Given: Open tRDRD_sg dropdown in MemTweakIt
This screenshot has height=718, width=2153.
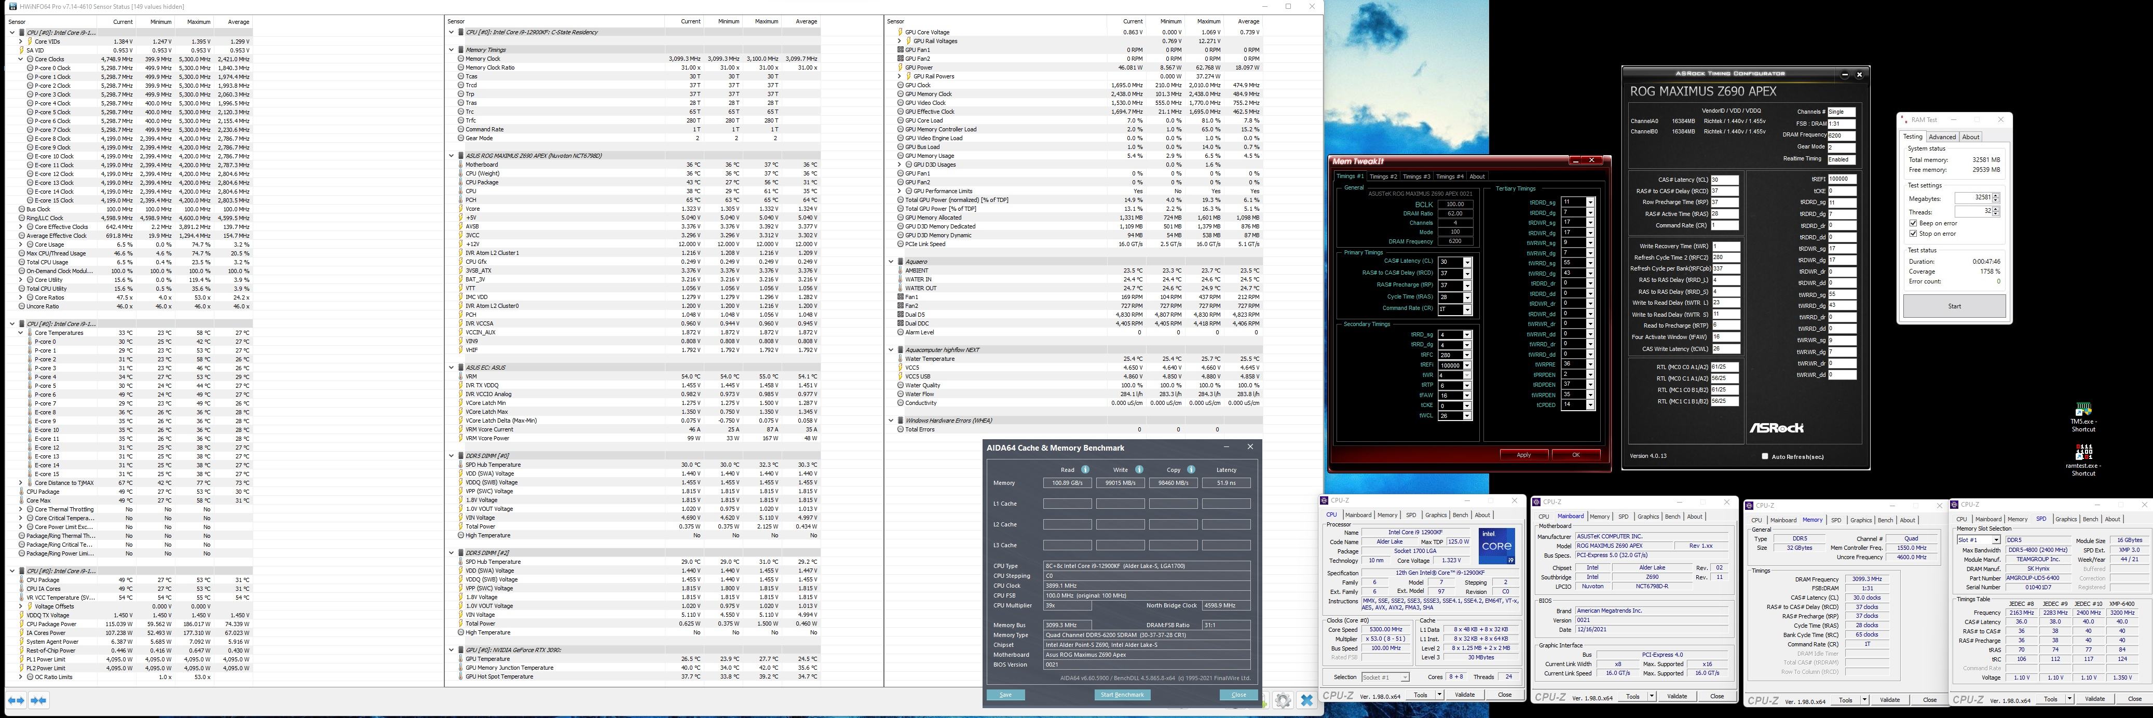Looking at the screenshot, I should tap(1590, 202).
